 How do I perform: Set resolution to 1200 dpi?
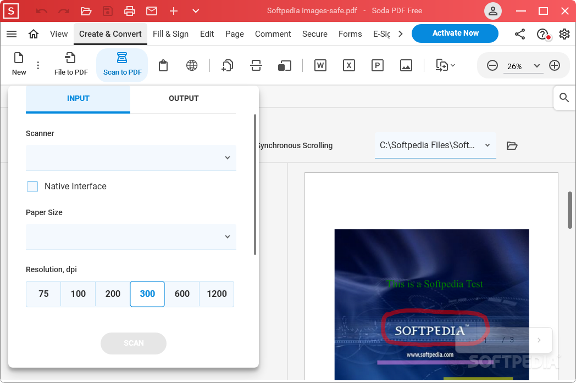tap(217, 294)
